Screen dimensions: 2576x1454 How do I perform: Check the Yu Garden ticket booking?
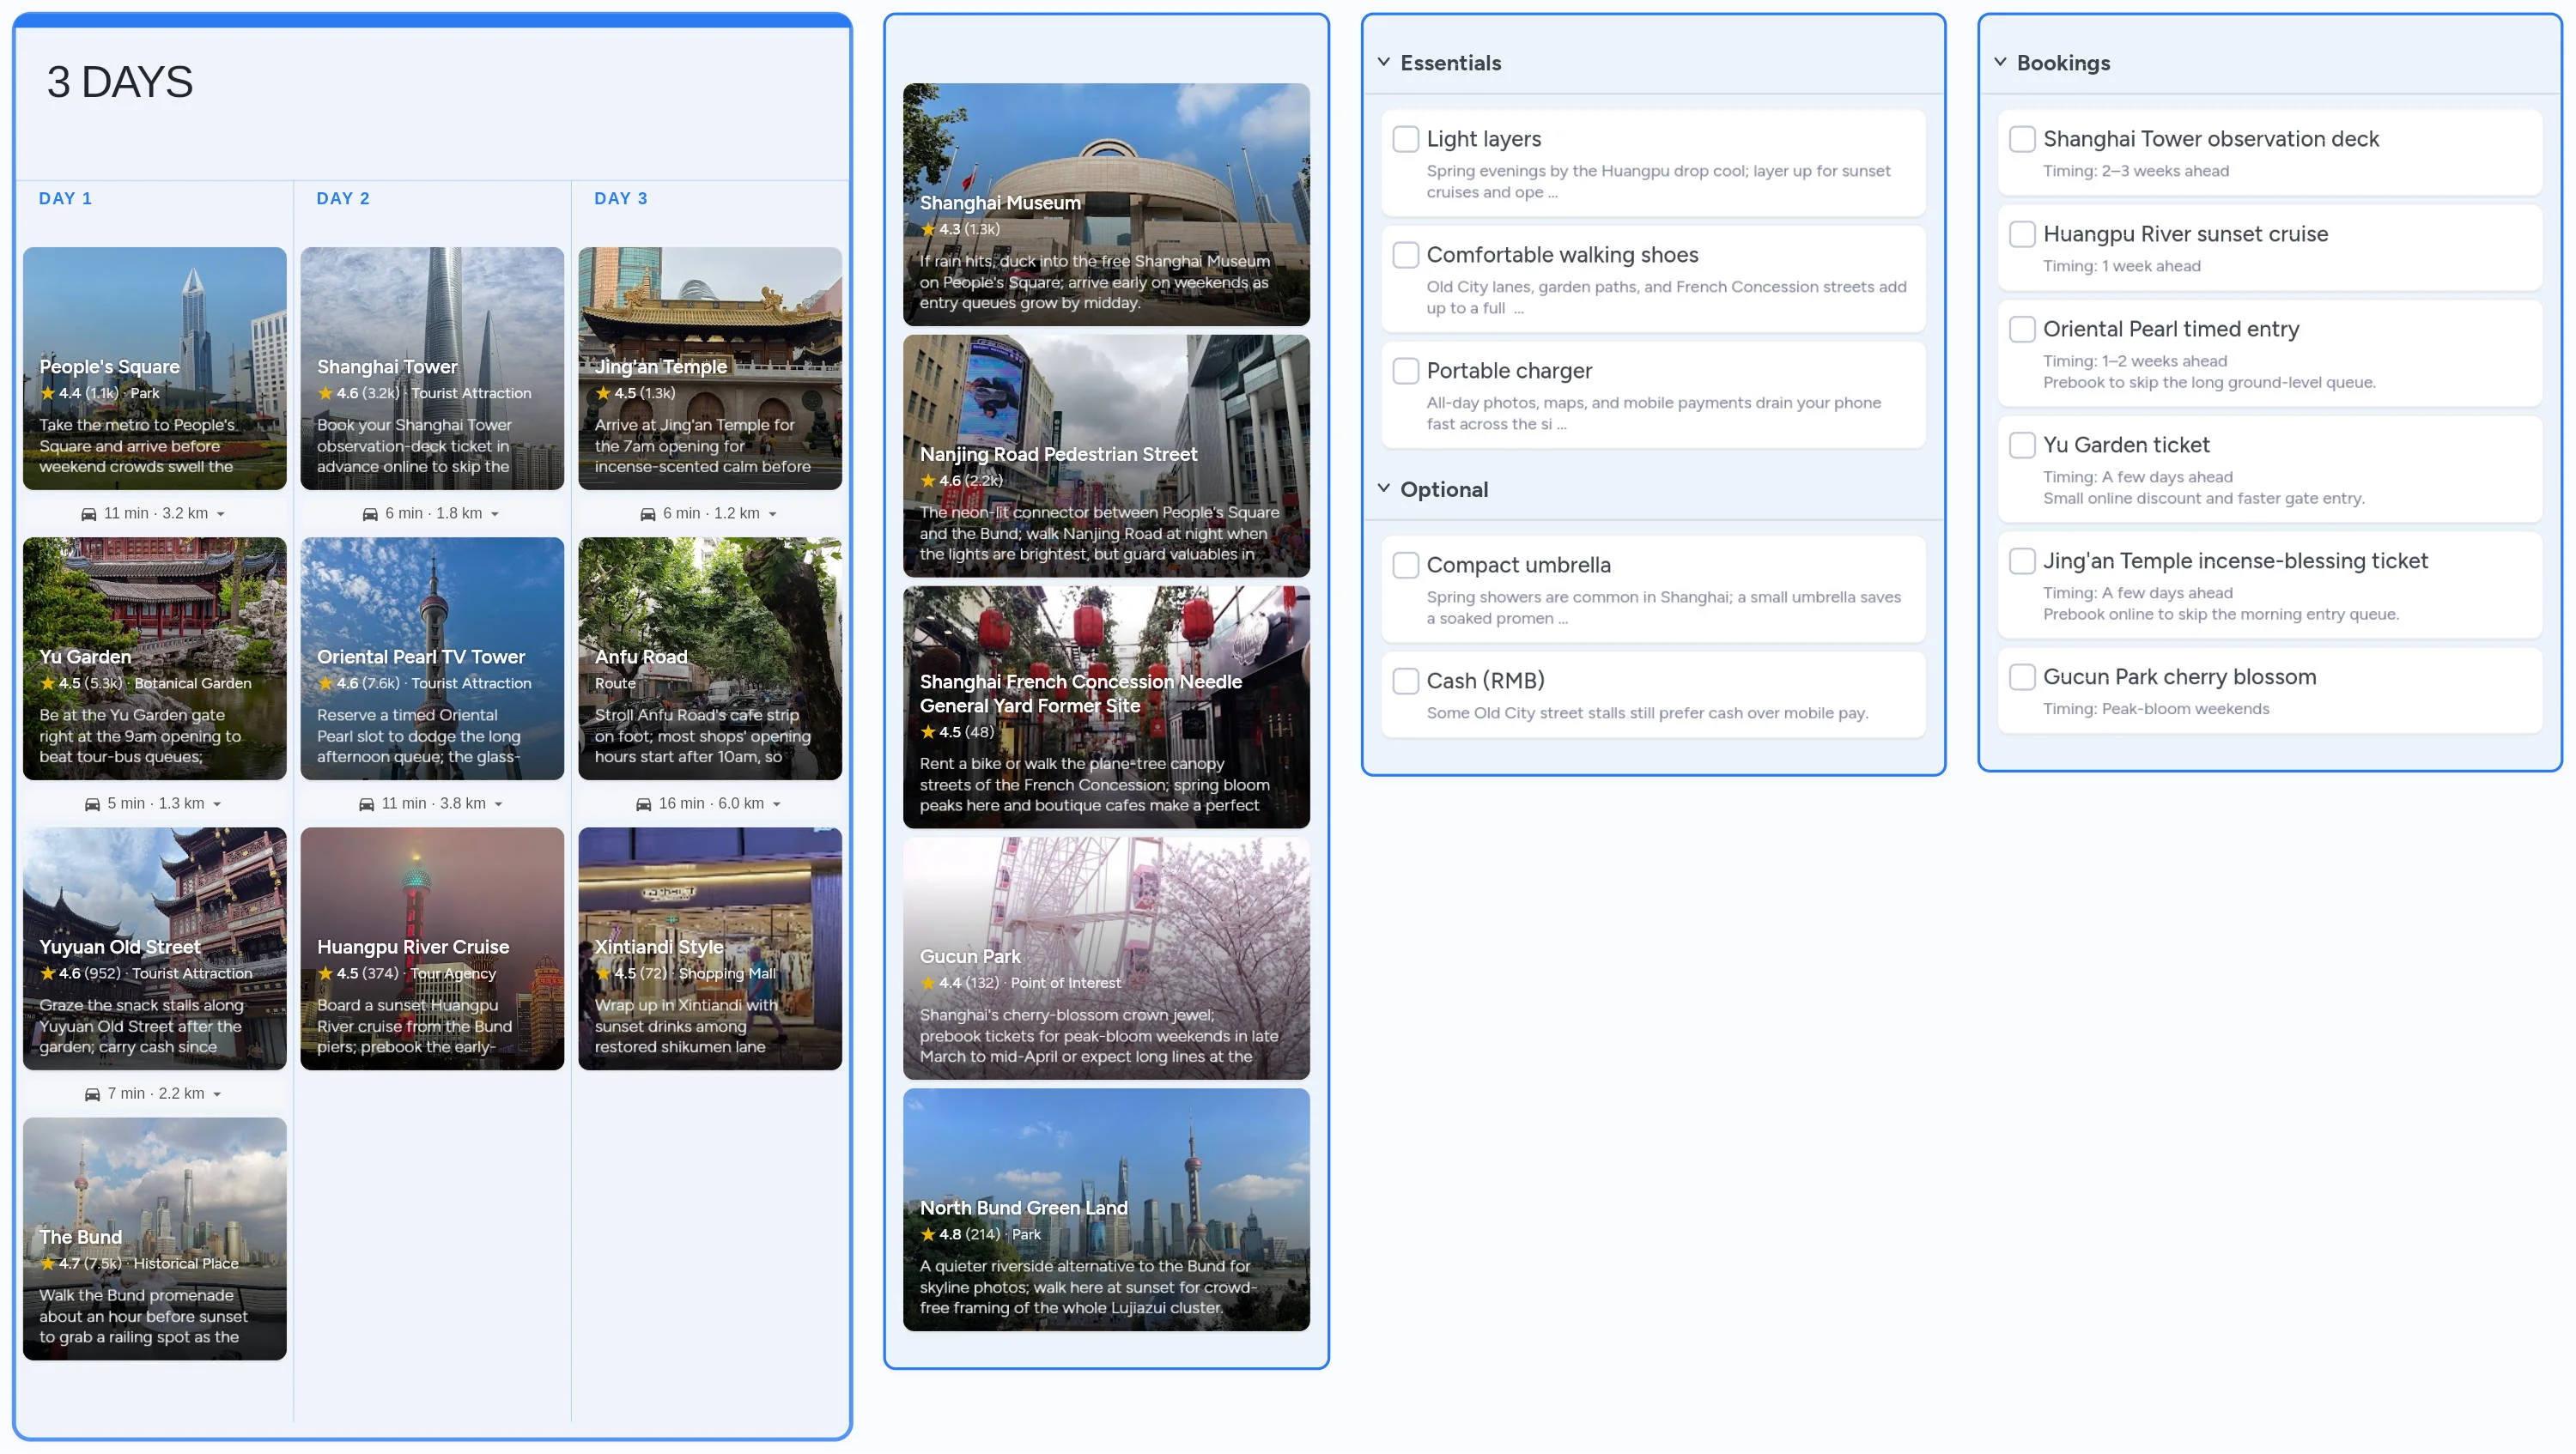(2022, 445)
